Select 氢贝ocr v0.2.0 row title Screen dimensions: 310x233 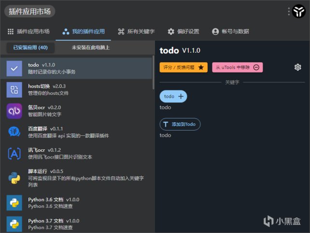coord(44,107)
